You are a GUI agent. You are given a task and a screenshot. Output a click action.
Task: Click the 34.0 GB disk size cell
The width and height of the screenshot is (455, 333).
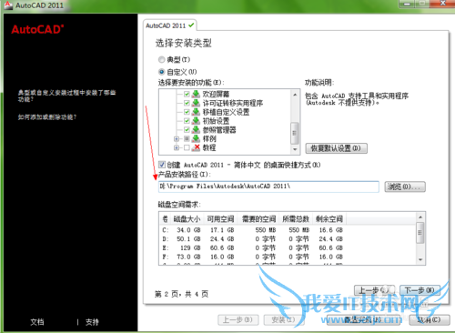[188, 230]
